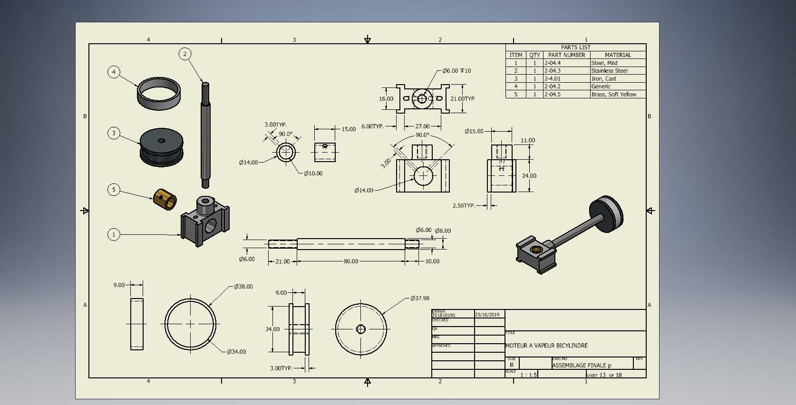Click the isometric ring view
This screenshot has width=796, height=405.
(159, 93)
